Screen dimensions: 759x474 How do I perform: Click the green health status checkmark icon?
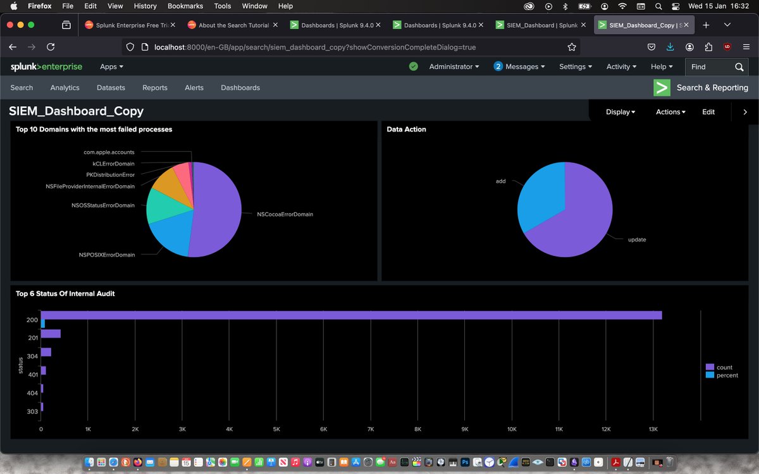(414, 66)
